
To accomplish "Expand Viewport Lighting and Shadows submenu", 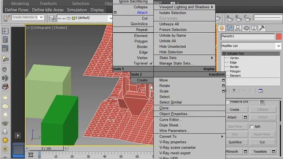I will (184, 7).
